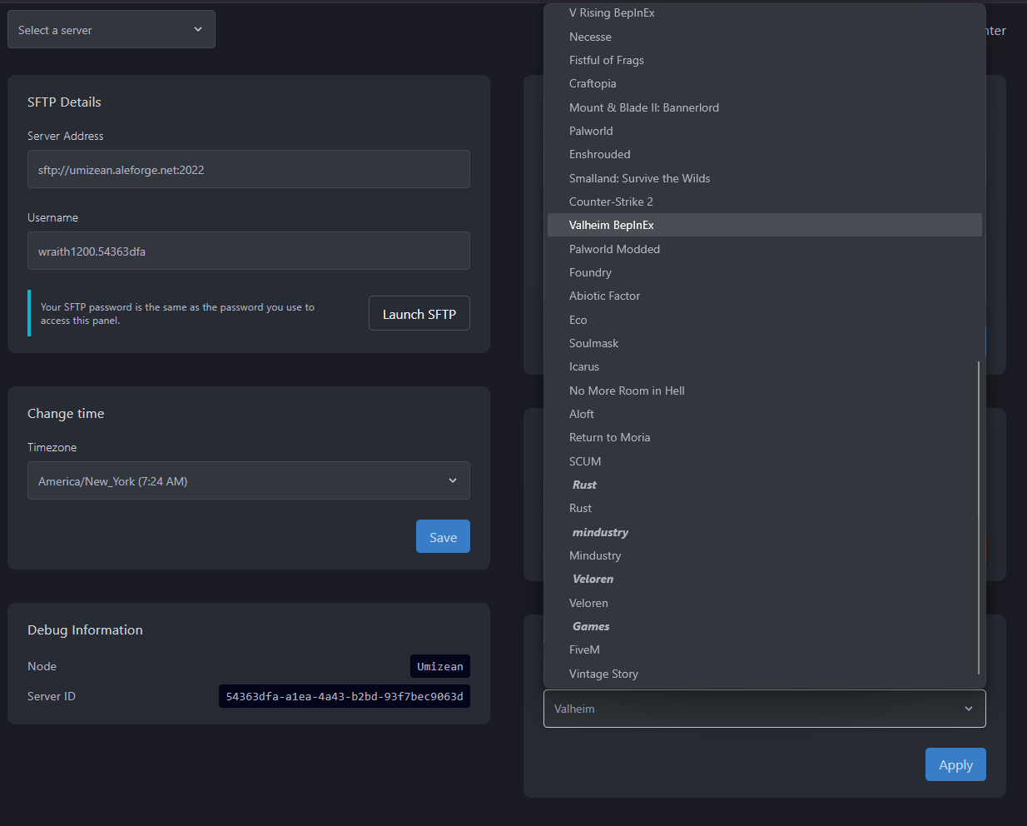Select Enshrouded from the game list

[x=599, y=154]
